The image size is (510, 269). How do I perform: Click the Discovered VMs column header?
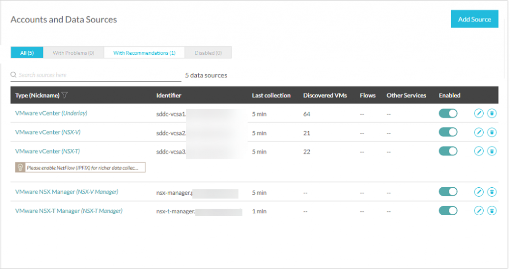click(325, 95)
